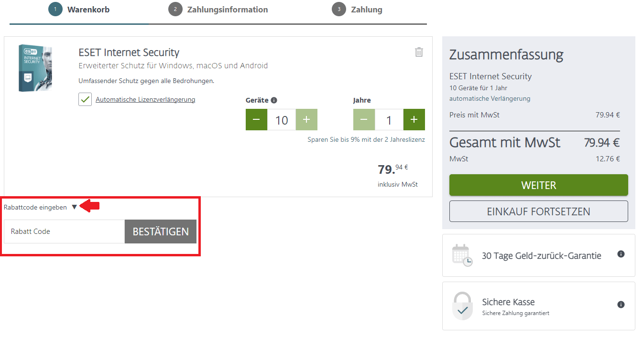Delete the ESET Internet Security item via trash icon
The width and height of the screenshot is (643, 337).
[419, 52]
